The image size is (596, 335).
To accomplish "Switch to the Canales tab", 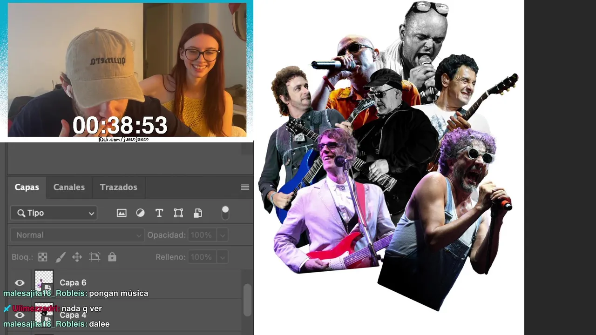I will coord(69,187).
